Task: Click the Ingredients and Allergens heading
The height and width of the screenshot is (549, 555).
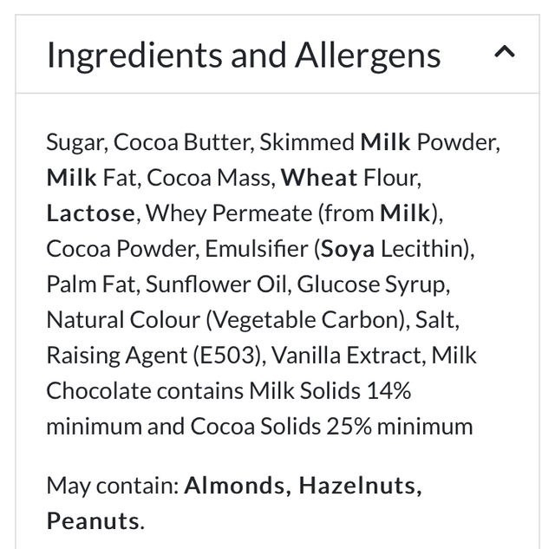Action: 244,55
